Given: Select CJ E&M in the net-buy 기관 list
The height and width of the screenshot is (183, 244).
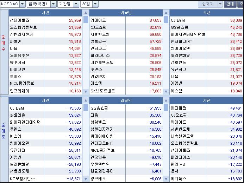Looking at the screenshot, I should coord(178,20).
